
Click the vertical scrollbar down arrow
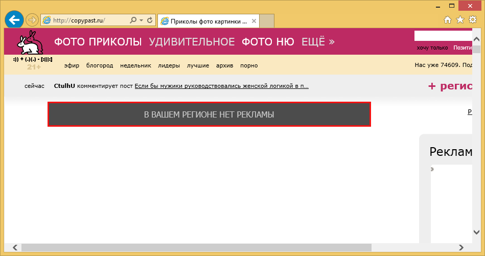click(x=476, y=232)
